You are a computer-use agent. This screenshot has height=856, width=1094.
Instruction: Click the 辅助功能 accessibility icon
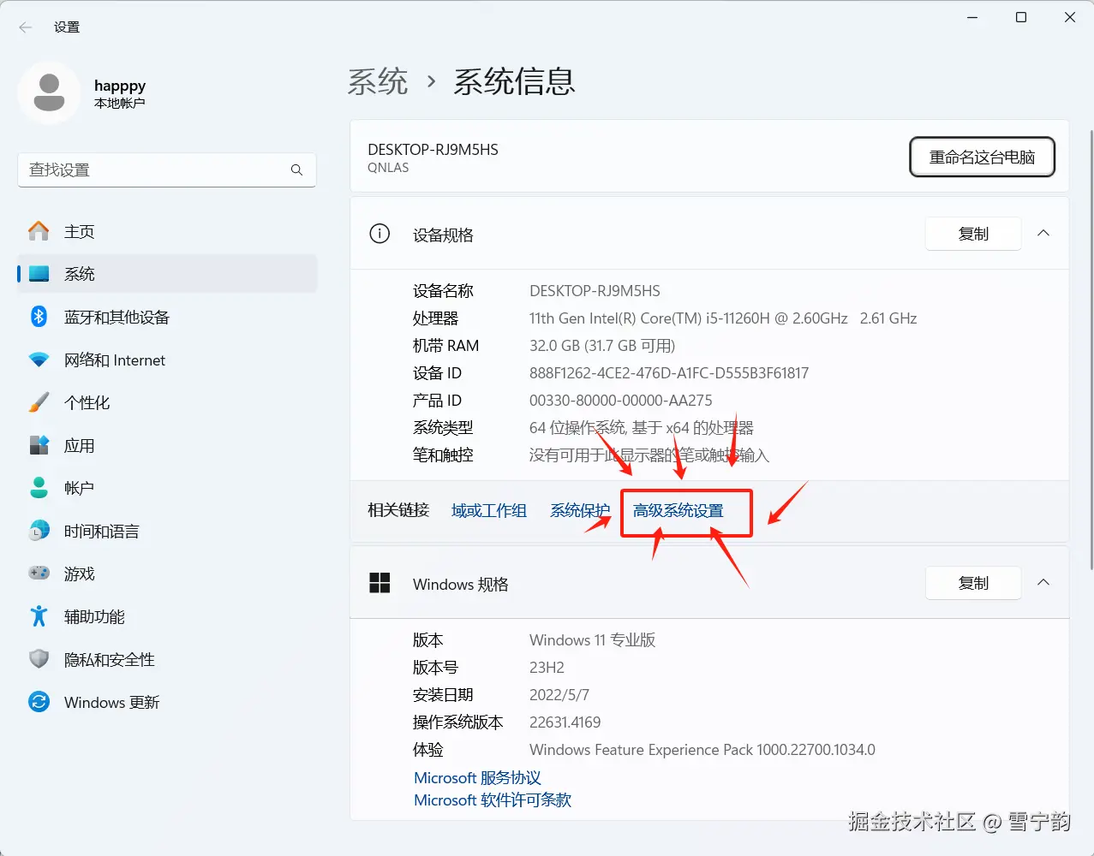(x=39, y=616)
